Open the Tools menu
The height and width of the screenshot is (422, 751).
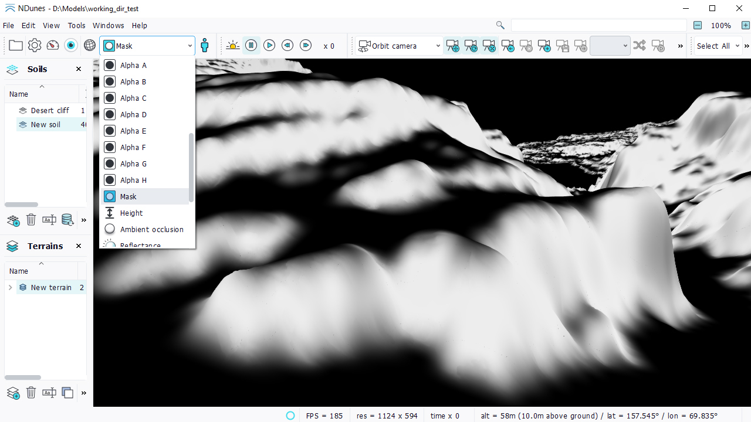[76, 26]
